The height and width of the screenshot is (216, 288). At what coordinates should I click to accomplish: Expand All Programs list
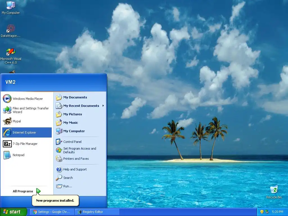(27, 191)
